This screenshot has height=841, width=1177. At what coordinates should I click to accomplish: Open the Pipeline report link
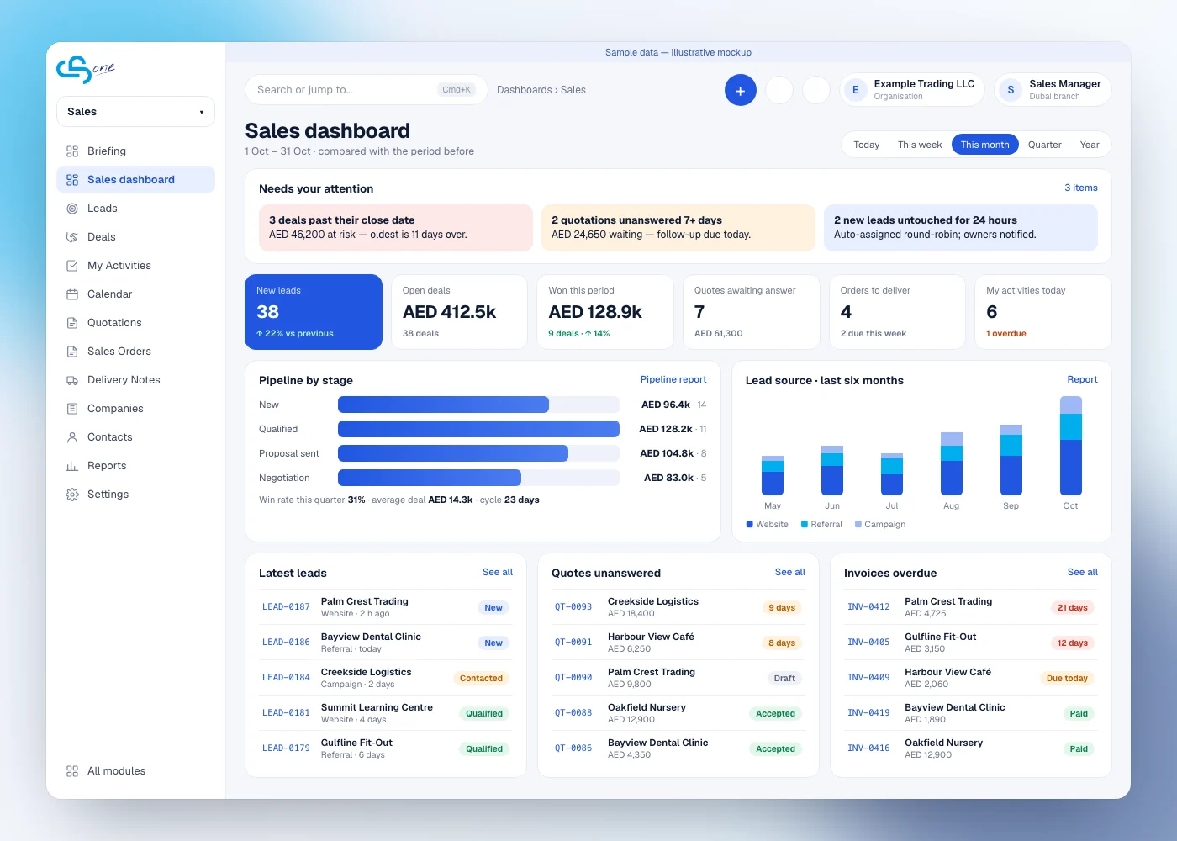point(673,379)
